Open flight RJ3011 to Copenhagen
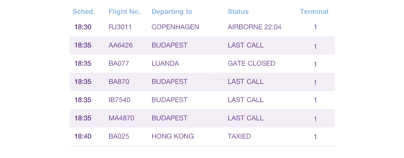 click(202, 27)
